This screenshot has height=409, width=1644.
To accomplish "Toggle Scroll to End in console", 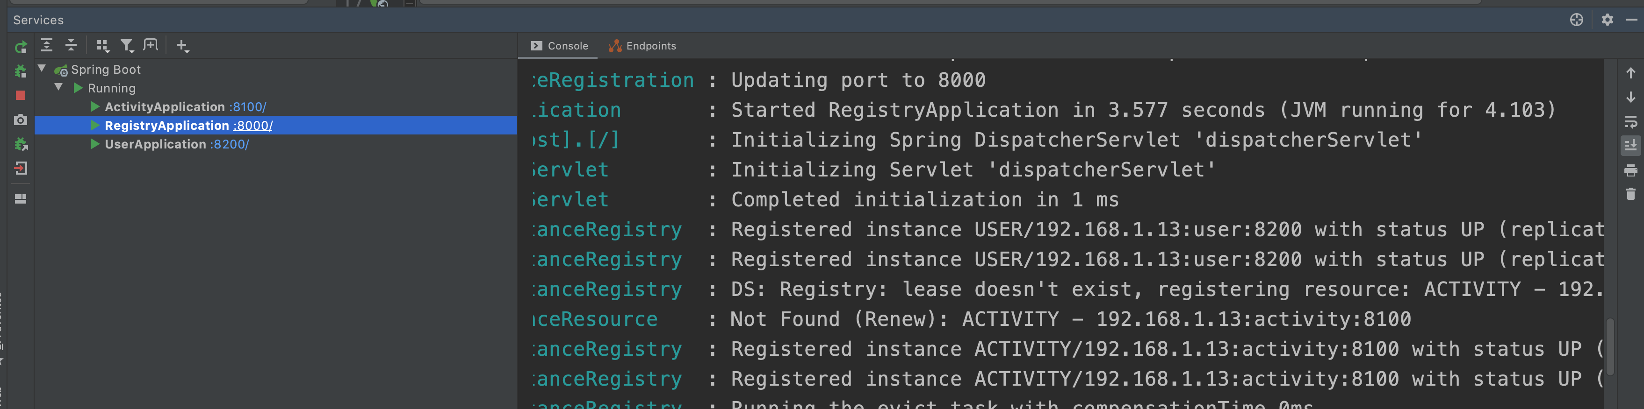I will tap(1630, 146).
